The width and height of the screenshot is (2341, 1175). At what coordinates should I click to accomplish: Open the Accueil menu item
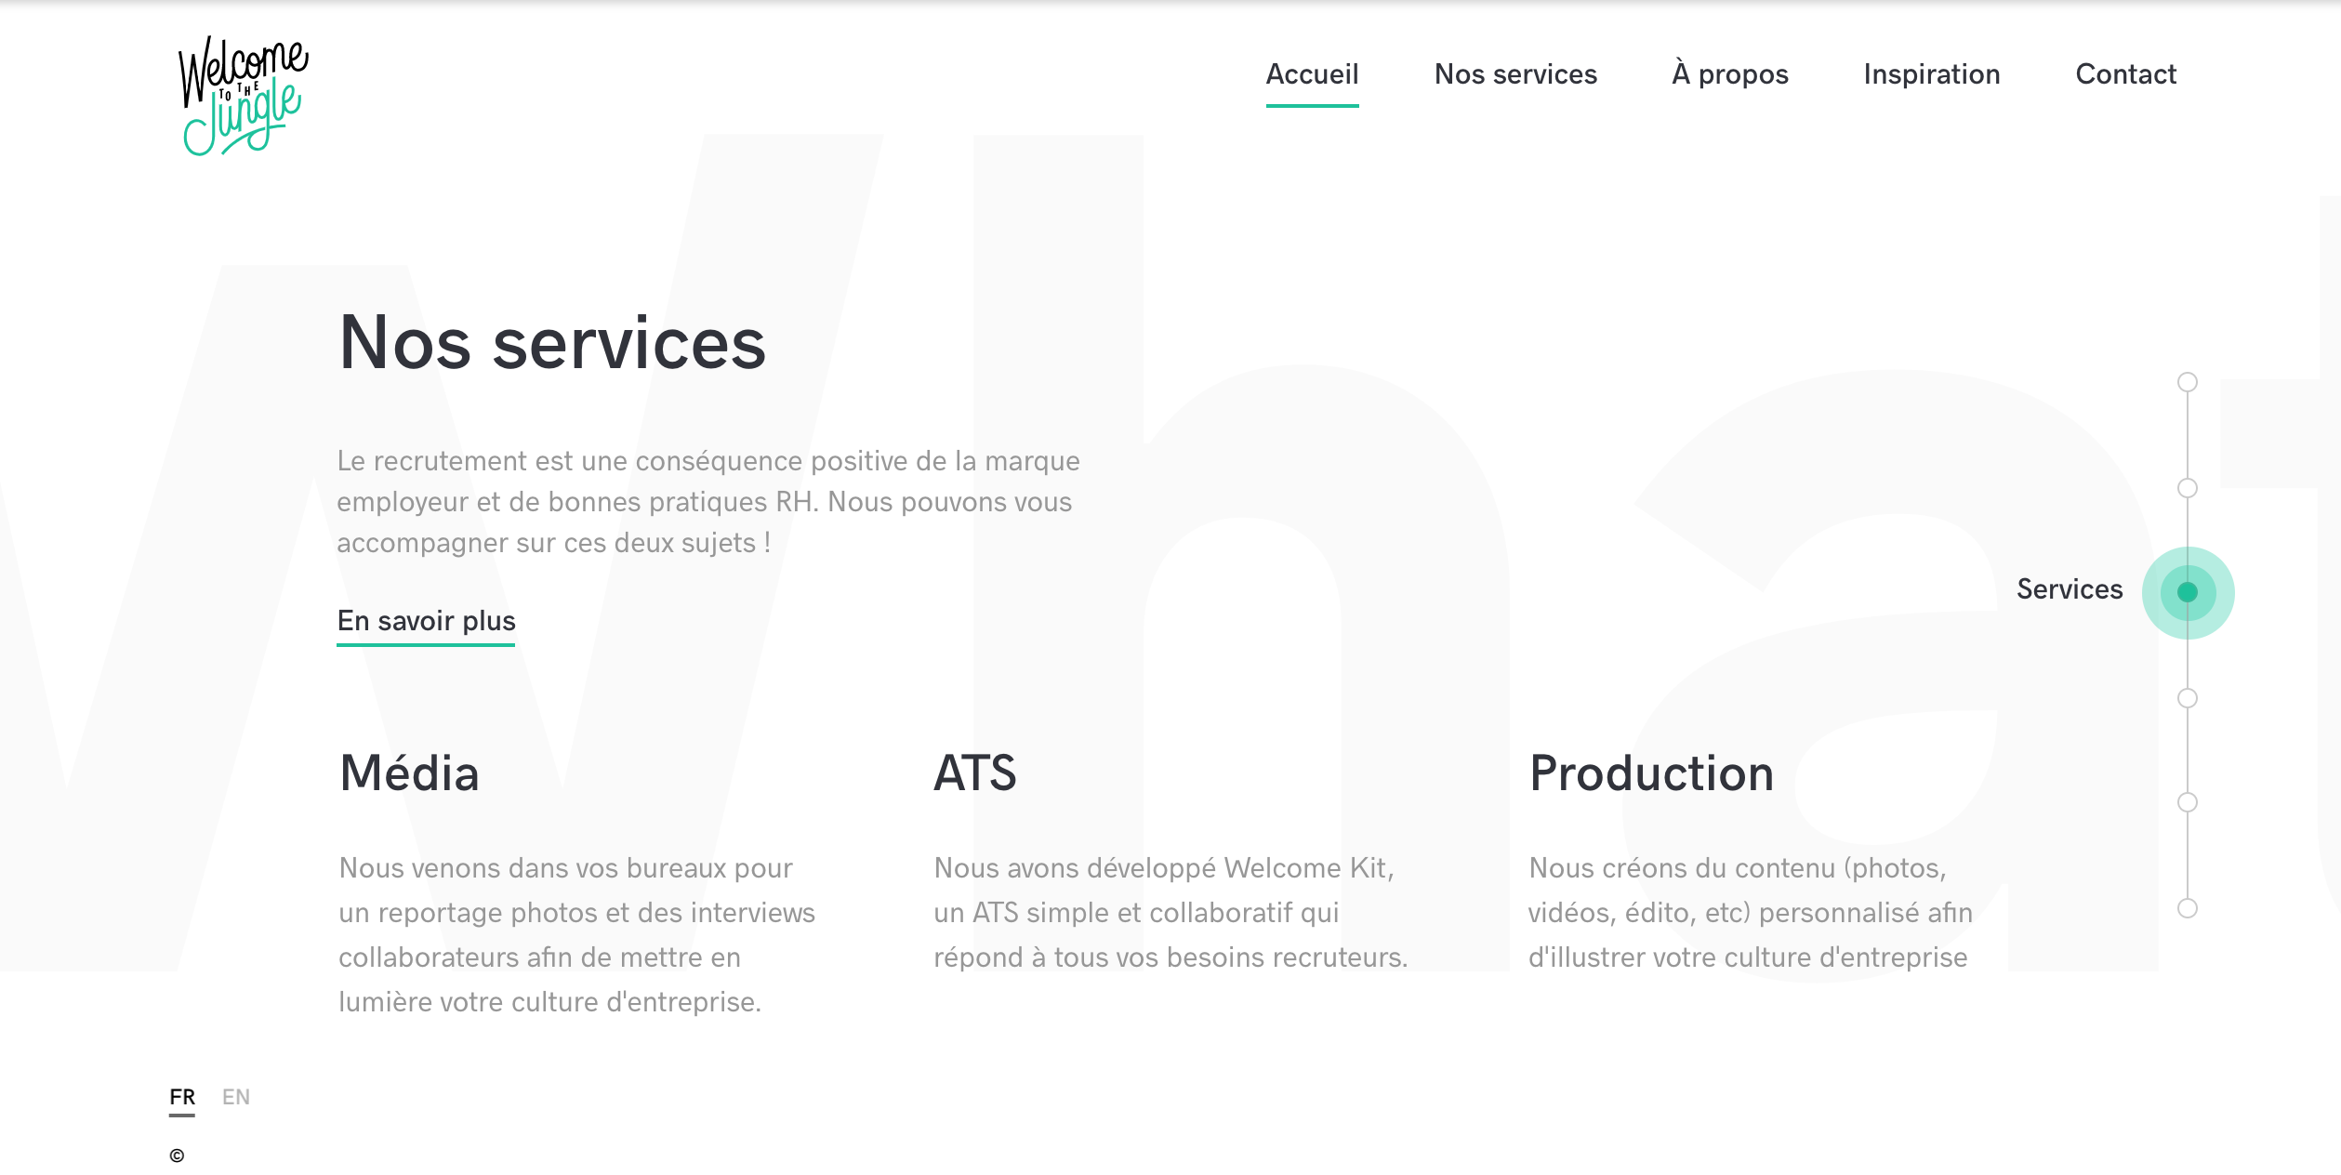[x=1312, y=74]
